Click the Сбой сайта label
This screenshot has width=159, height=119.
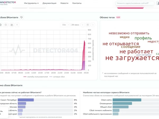[x=106, y=100]
